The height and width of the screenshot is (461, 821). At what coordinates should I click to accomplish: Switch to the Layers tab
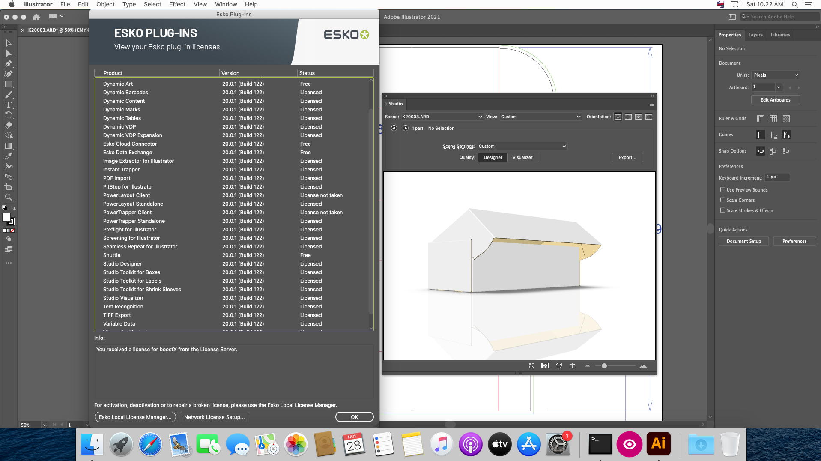(x=755, y=35)
